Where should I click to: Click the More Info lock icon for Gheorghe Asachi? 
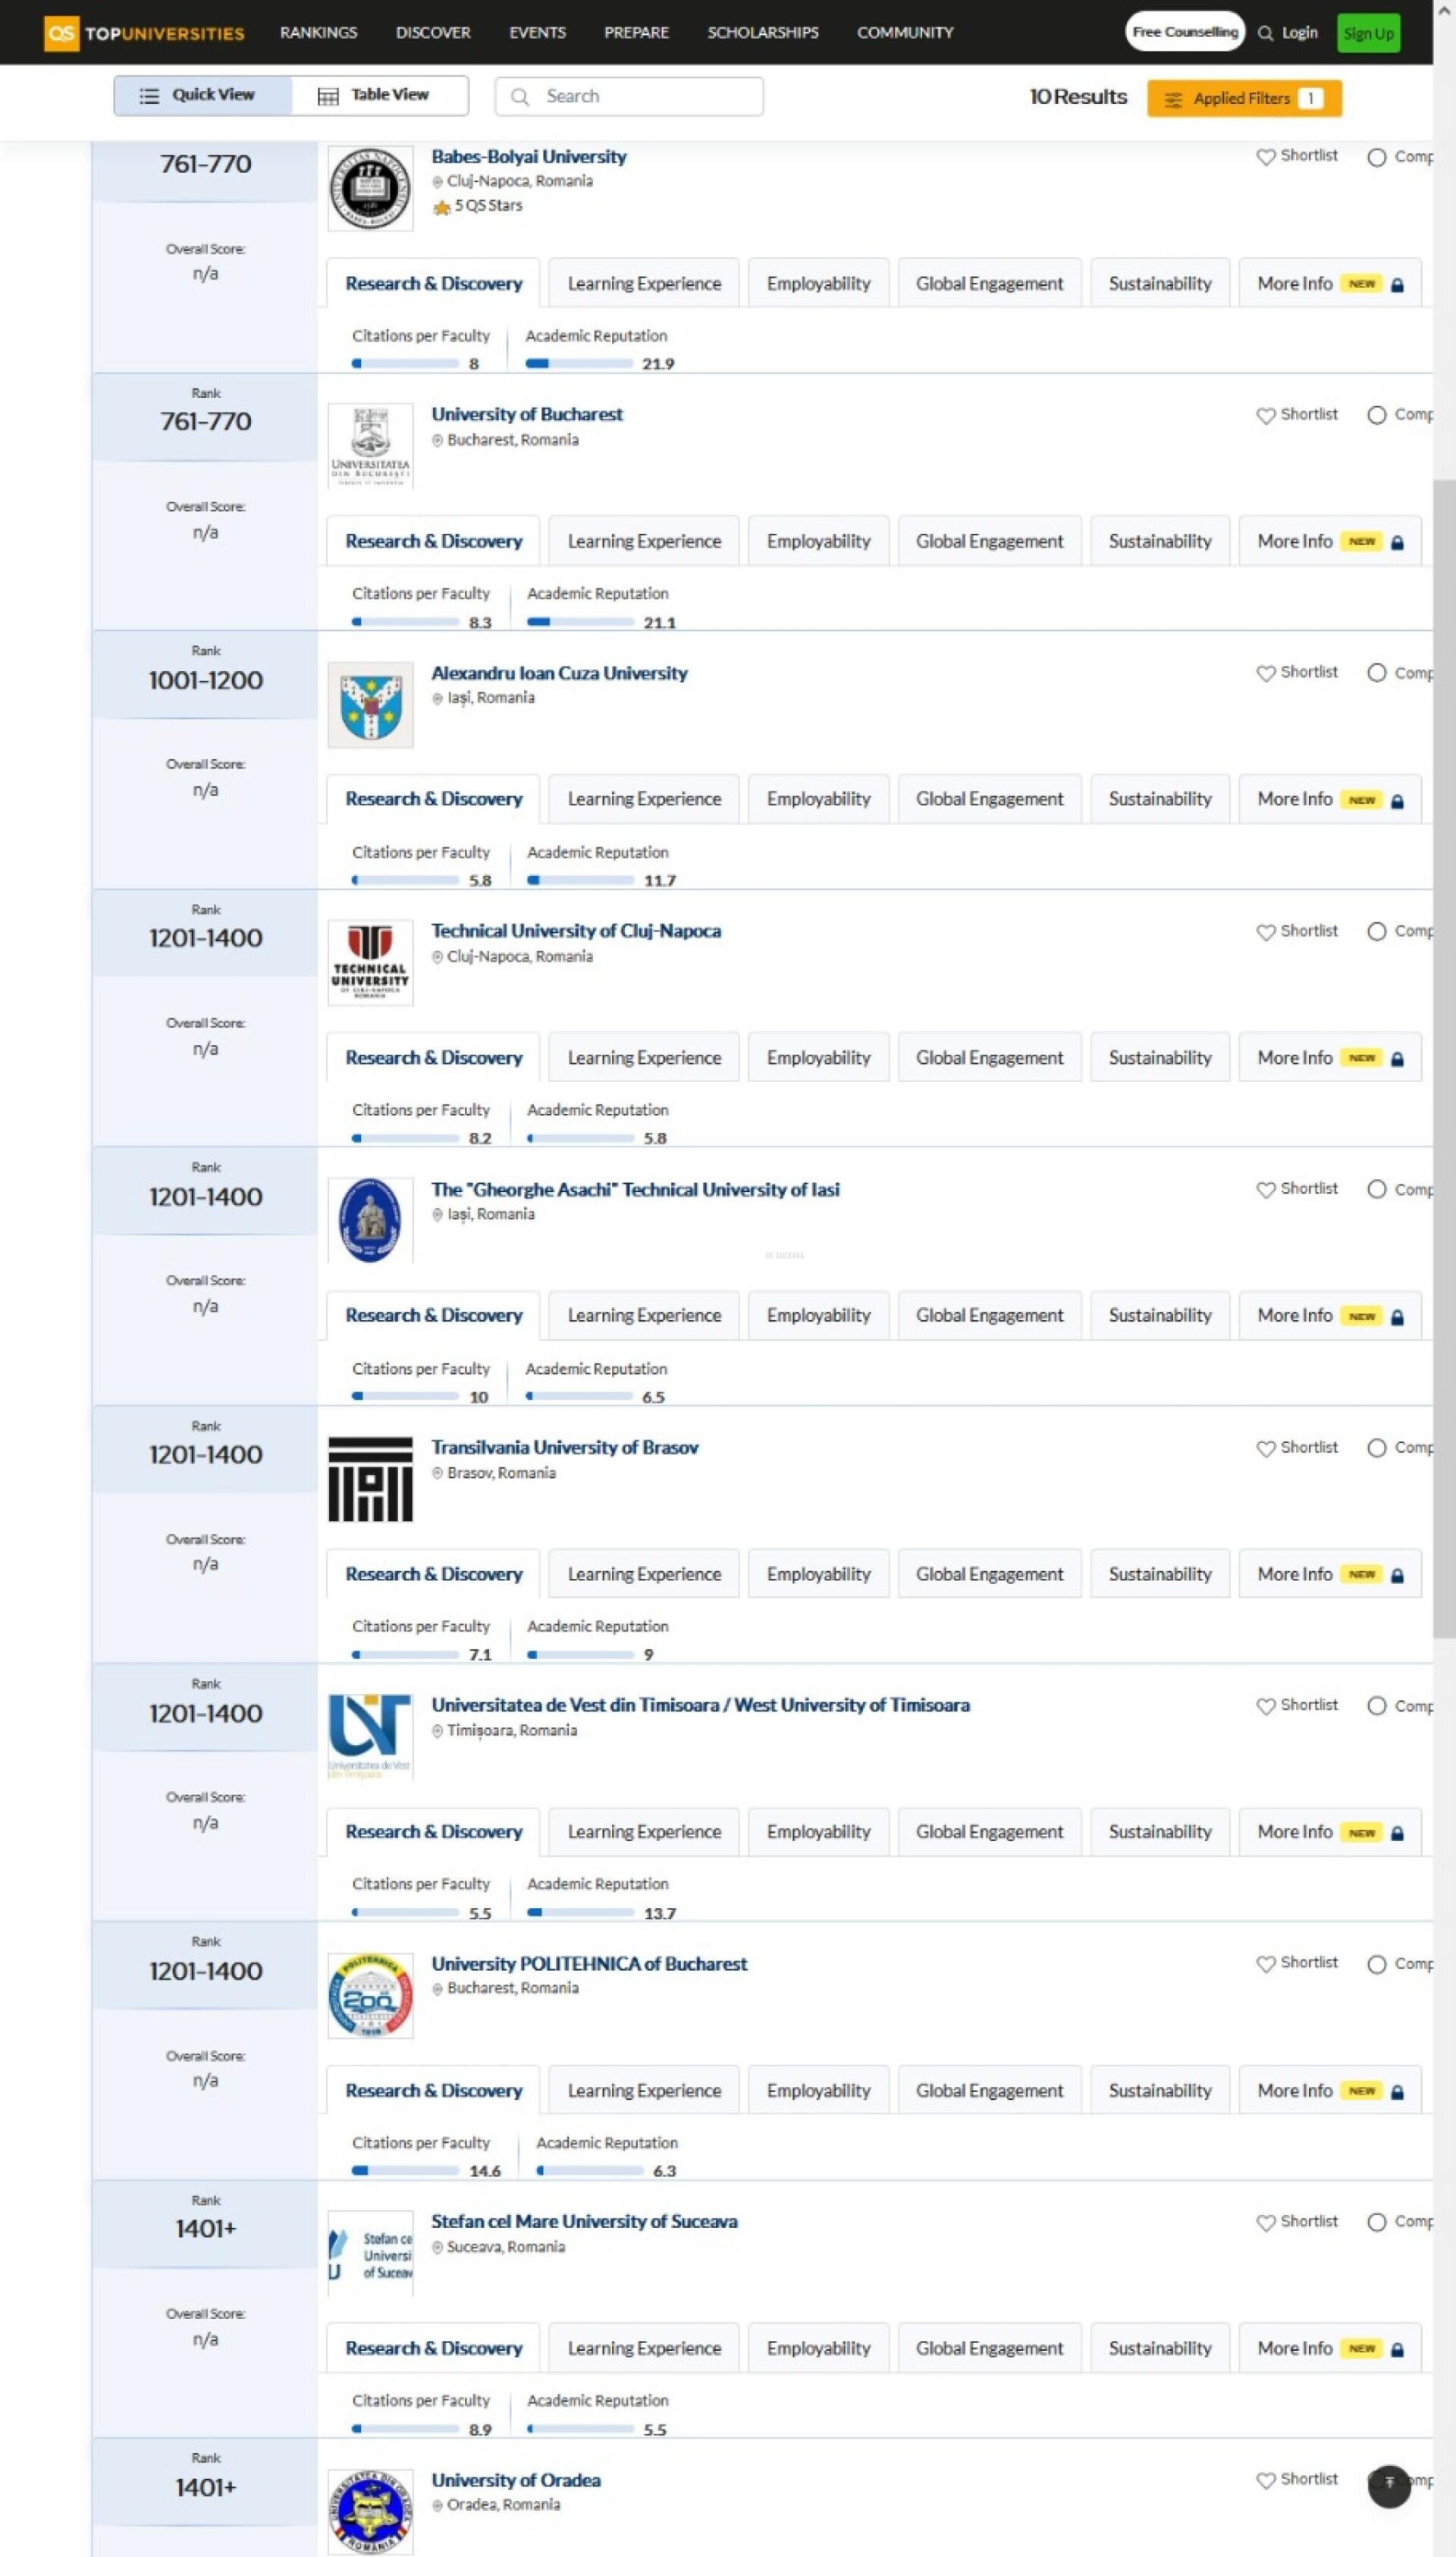click(1397, 1317)
